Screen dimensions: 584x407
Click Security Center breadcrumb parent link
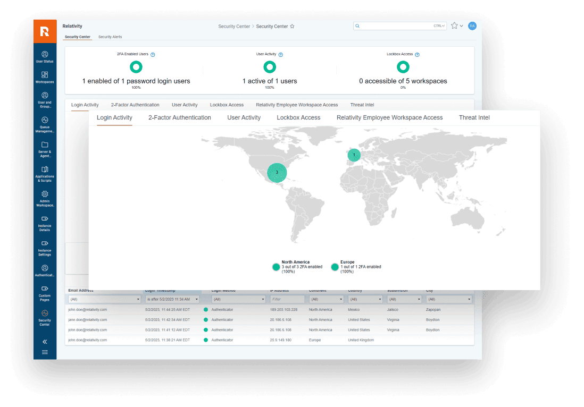click(234, 27)
